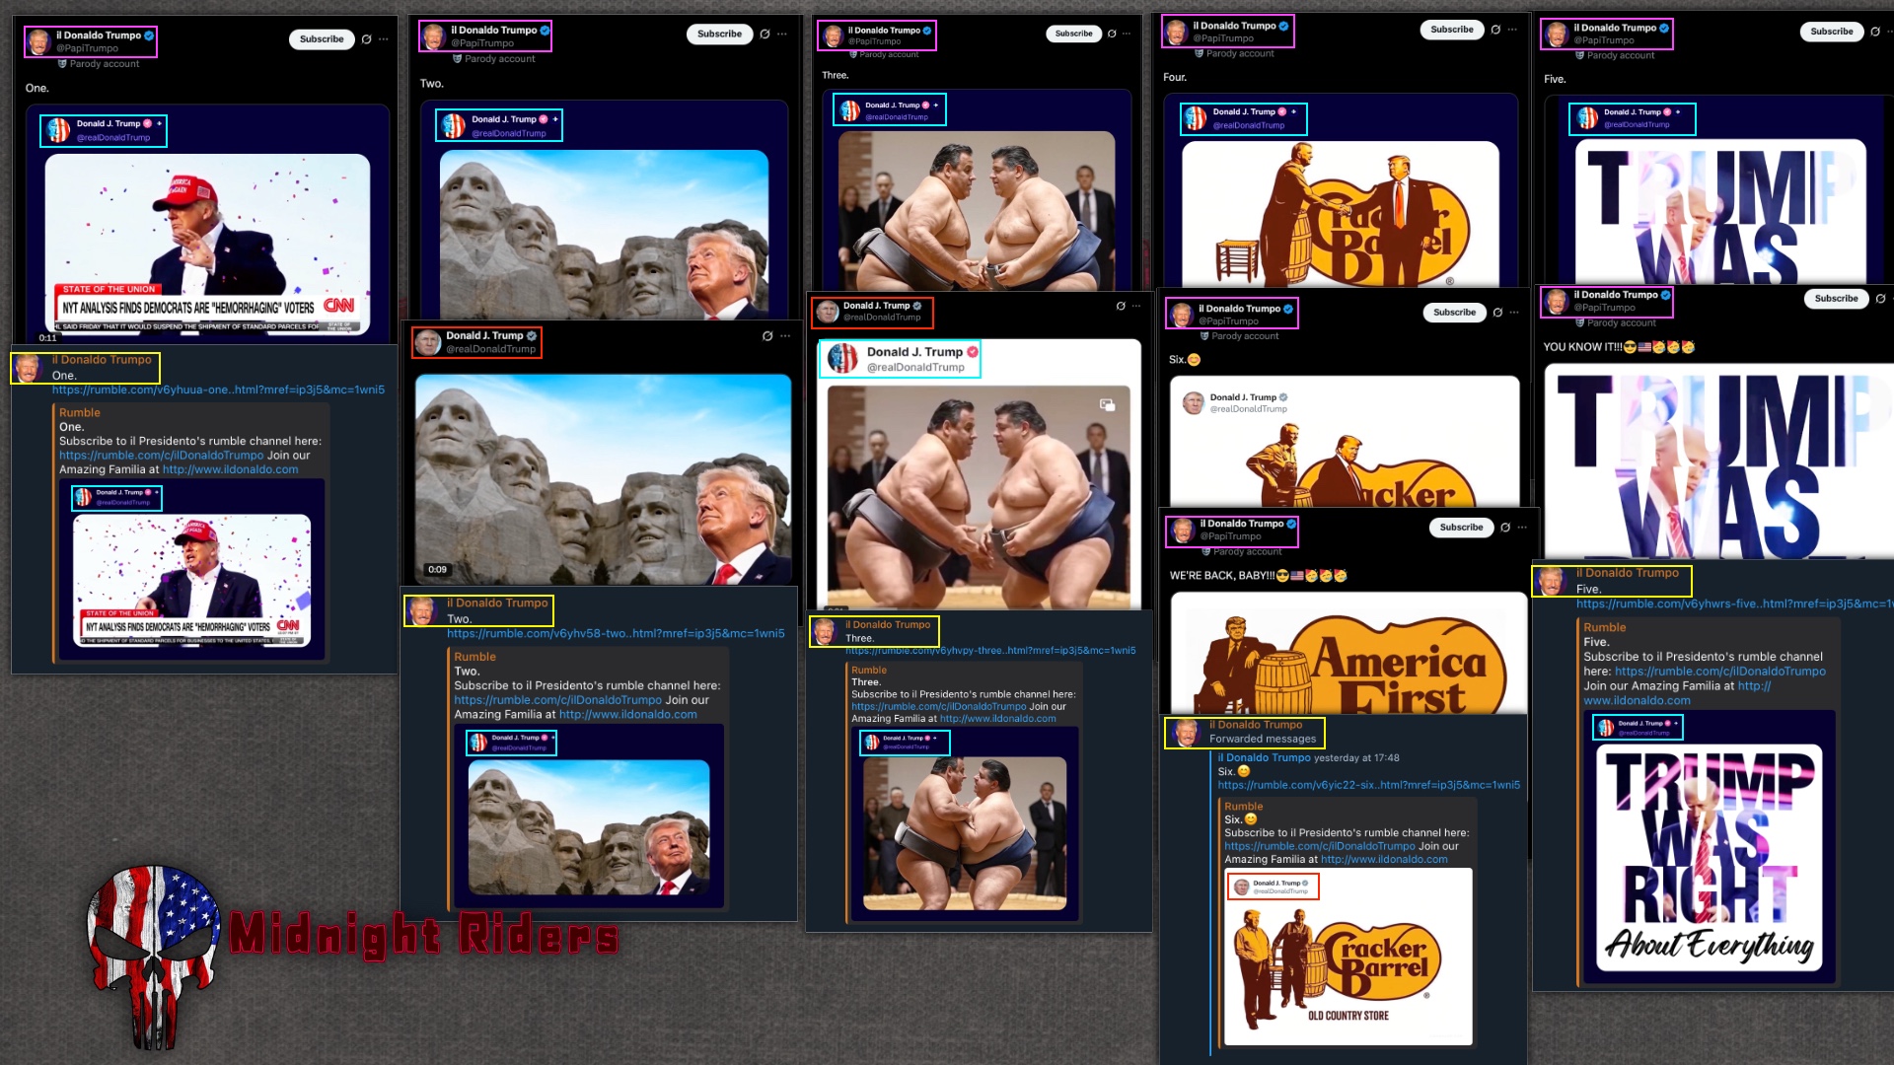Open Grok icon on the 'One.' post
This screenshot has height=1065, width=1894.
[x=366, y=39]
